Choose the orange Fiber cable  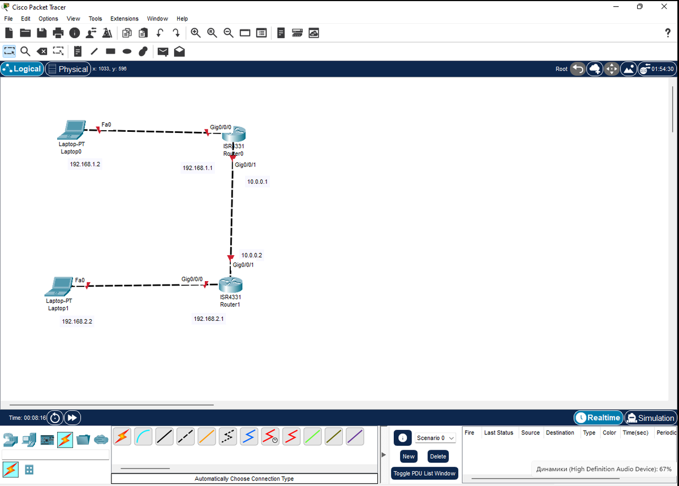click(207, 436)
